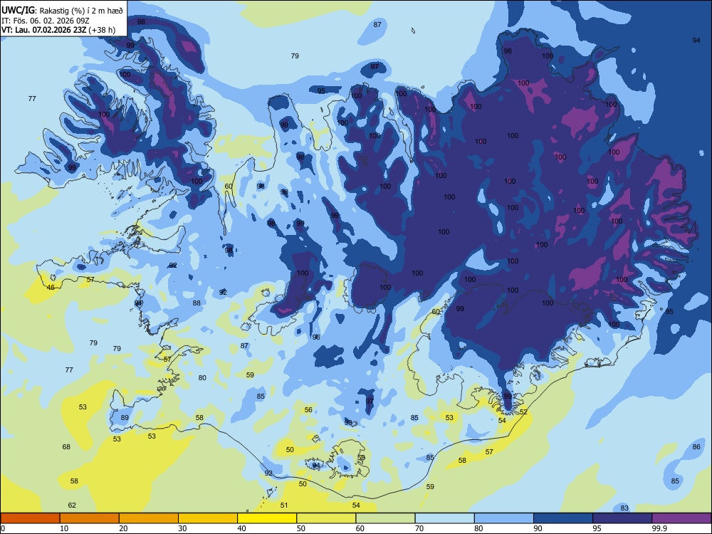
Task: Select the dark blue 90–95 legend swatch
Action: (x=563, y=518)
